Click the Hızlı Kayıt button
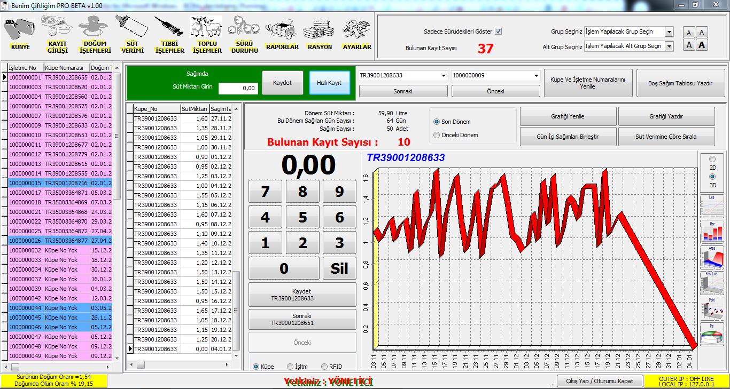Viewport: 730px width, 389px height. (x=329, y=83)
